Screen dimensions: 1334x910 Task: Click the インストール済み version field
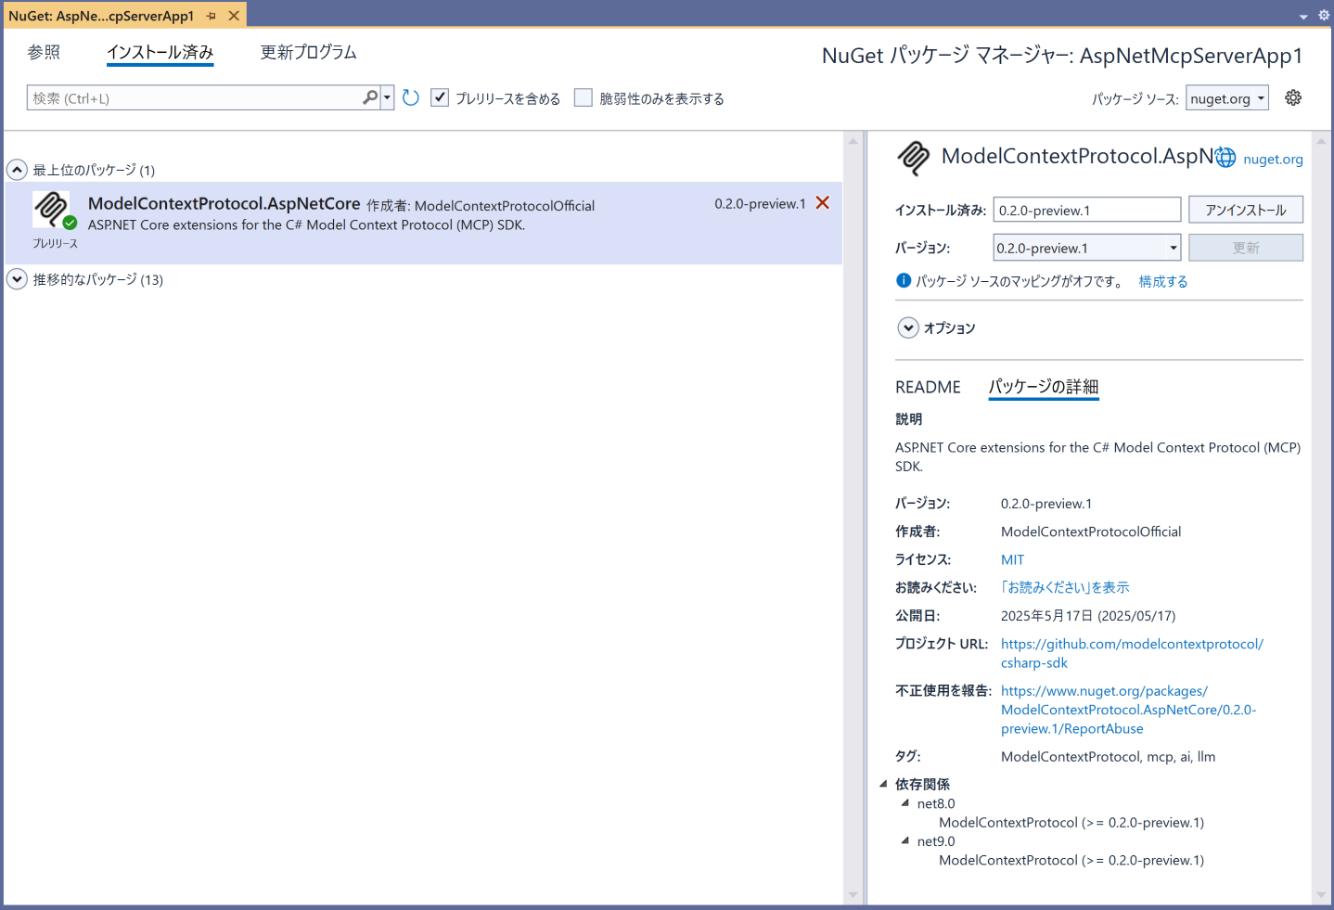[x=1087, y=210]
